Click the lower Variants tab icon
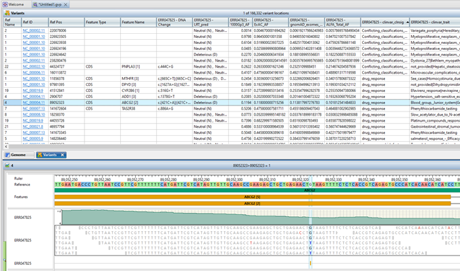The height and width of the screenshot is (271, 460). (39, 155)
